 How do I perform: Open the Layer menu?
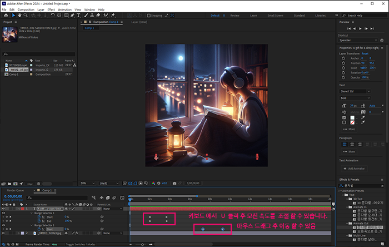(x=41, y=9)
